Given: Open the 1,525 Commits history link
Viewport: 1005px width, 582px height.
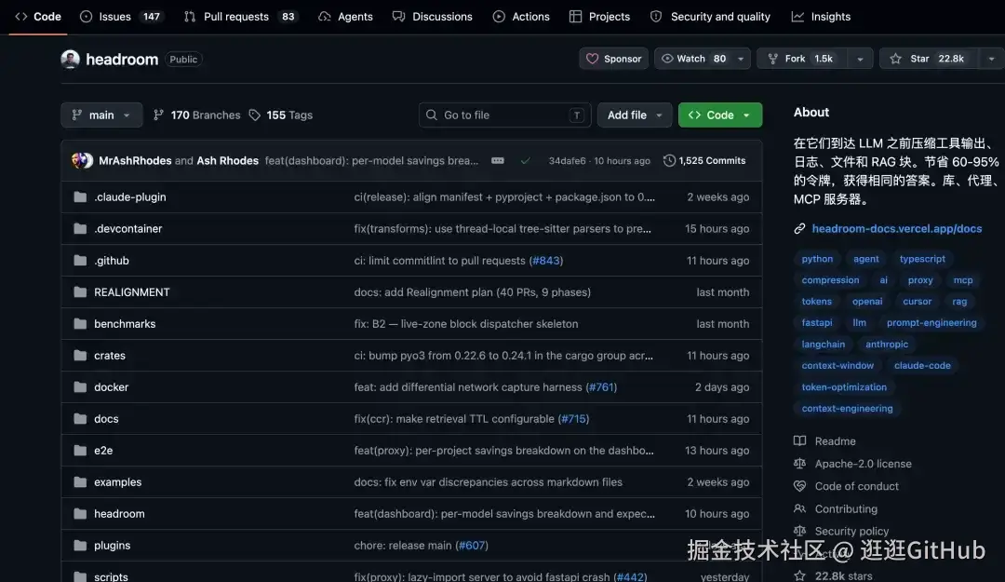Looking at the screenshot, I should pyautogui.click(x=704, y=160).
